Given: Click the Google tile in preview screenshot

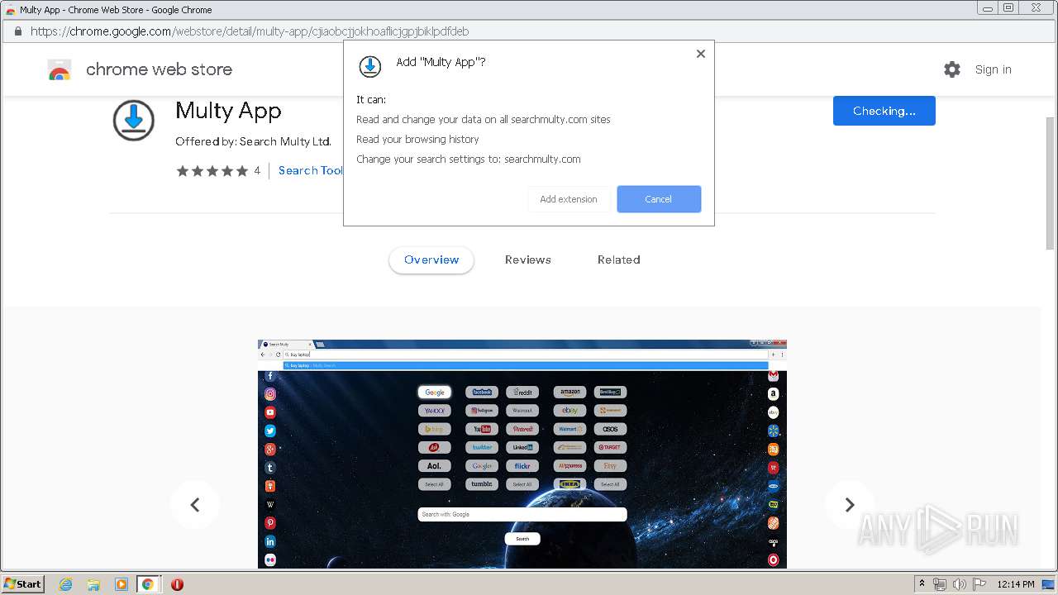Looking at the screenshot, I should (x=435, y=393).
